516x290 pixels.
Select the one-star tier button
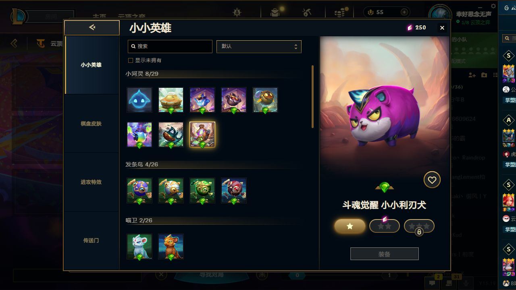click(350, 226)
